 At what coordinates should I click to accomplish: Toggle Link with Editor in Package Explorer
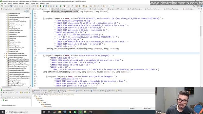(x=28, y=11)
